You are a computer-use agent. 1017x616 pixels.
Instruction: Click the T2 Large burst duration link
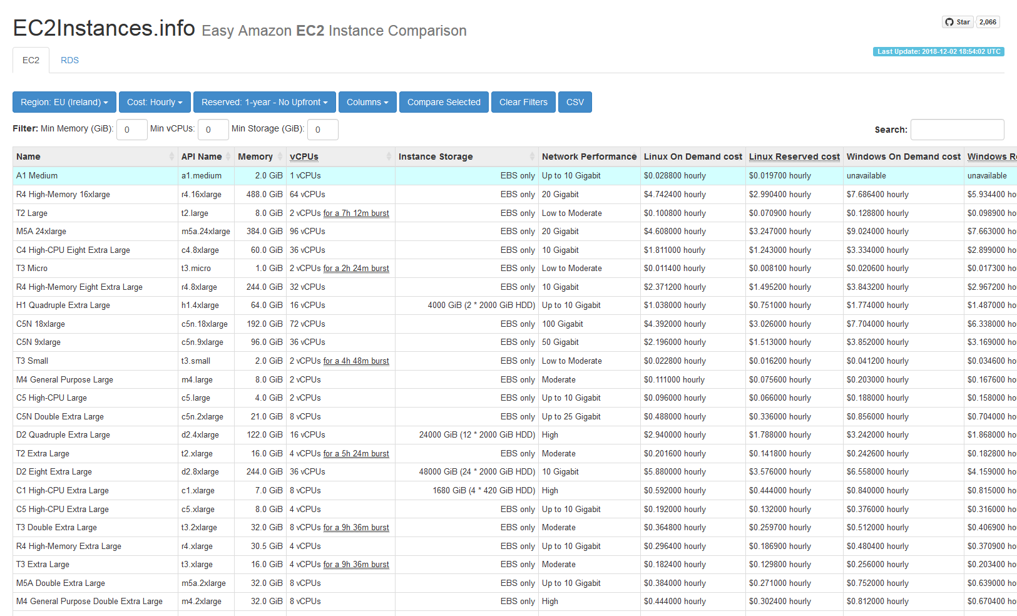(356, 213)
